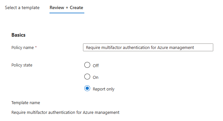Viewport: 223px width, 121px height.
Task: Open the Review + Create tab
Action: click(x=66, y=8)
